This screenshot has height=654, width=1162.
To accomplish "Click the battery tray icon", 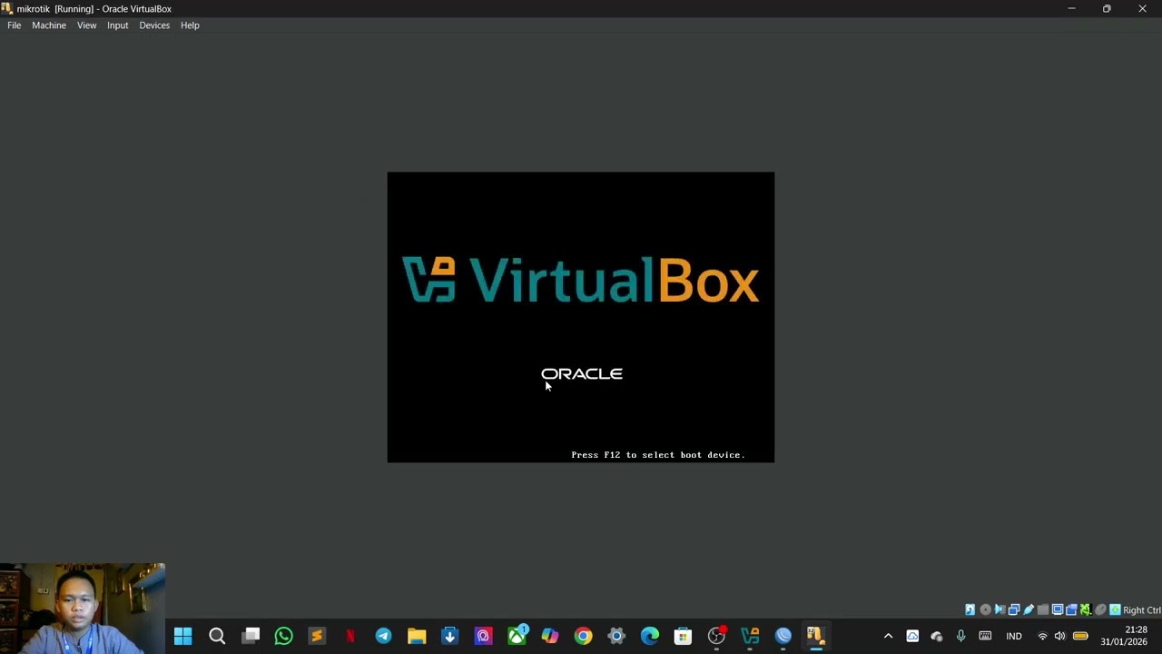I will (1080, 636).
